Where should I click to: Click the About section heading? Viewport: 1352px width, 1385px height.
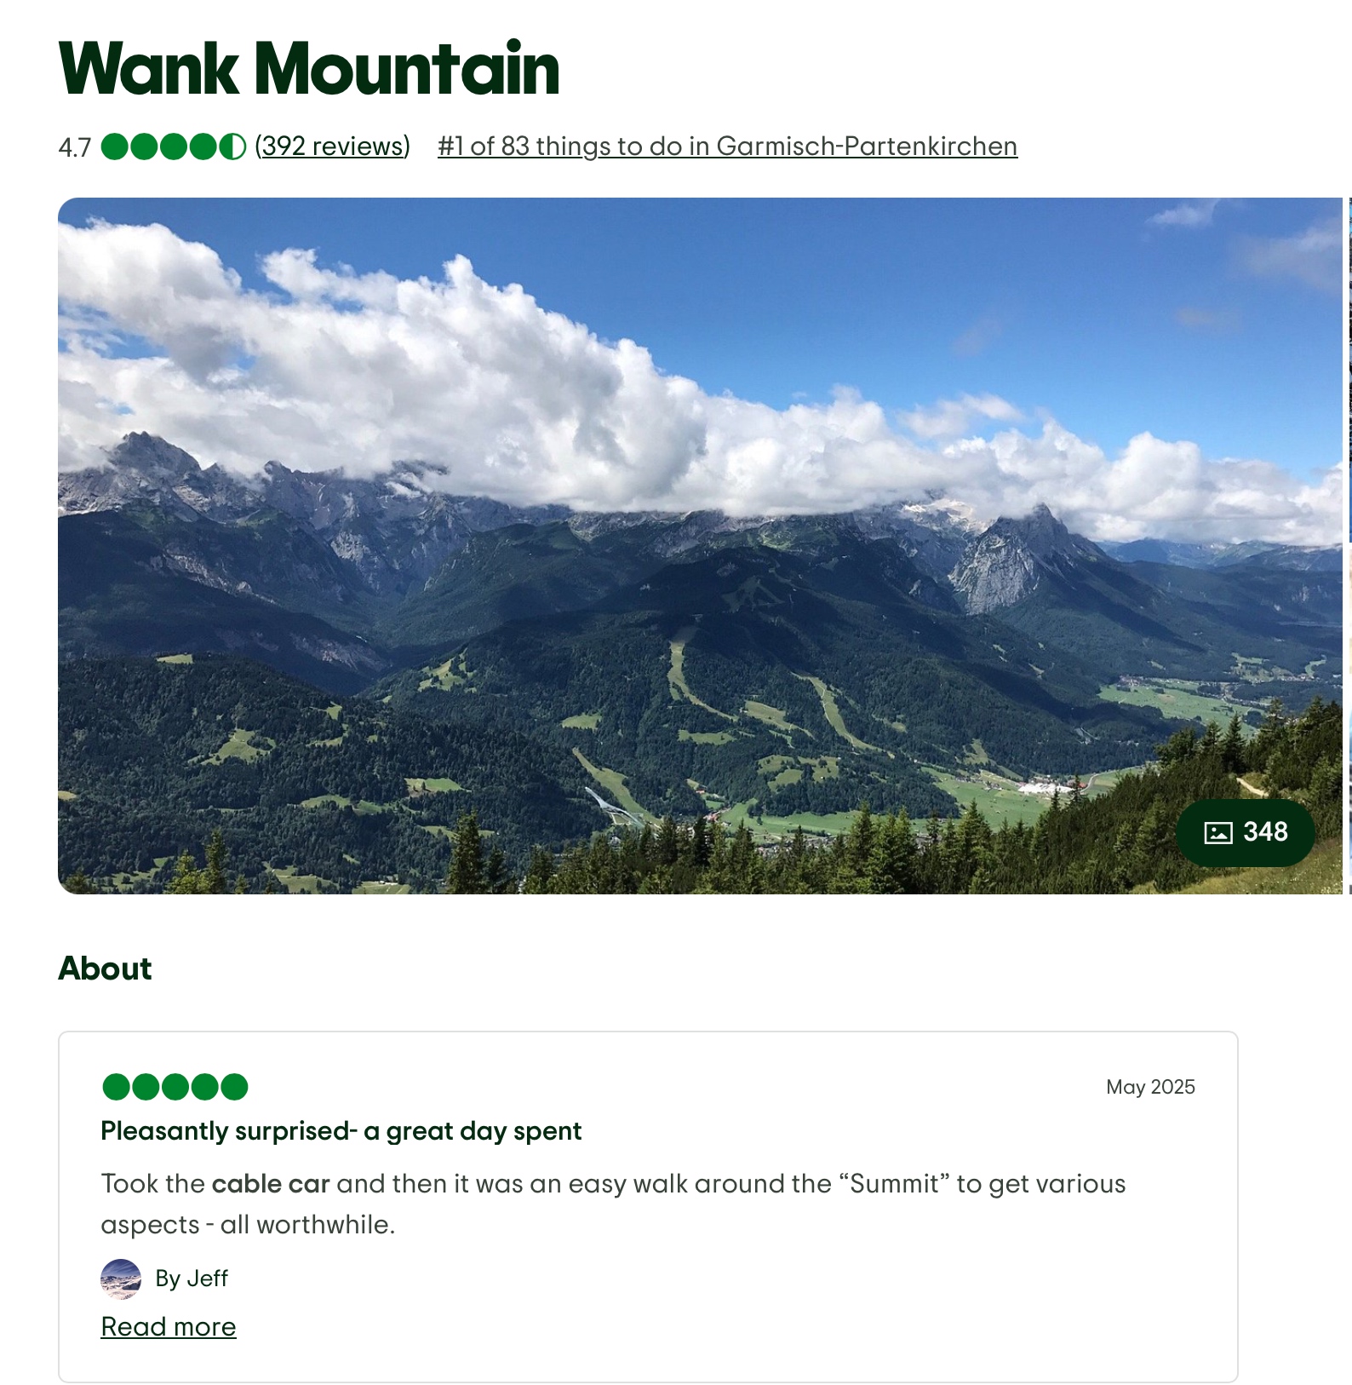tap(105, 968)
